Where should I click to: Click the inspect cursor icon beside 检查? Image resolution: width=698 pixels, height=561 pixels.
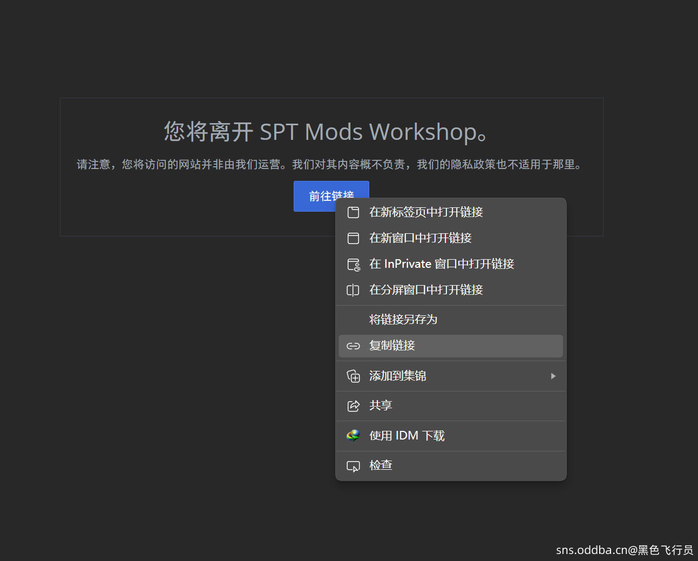pyautogui.click(x=353, y=466)
